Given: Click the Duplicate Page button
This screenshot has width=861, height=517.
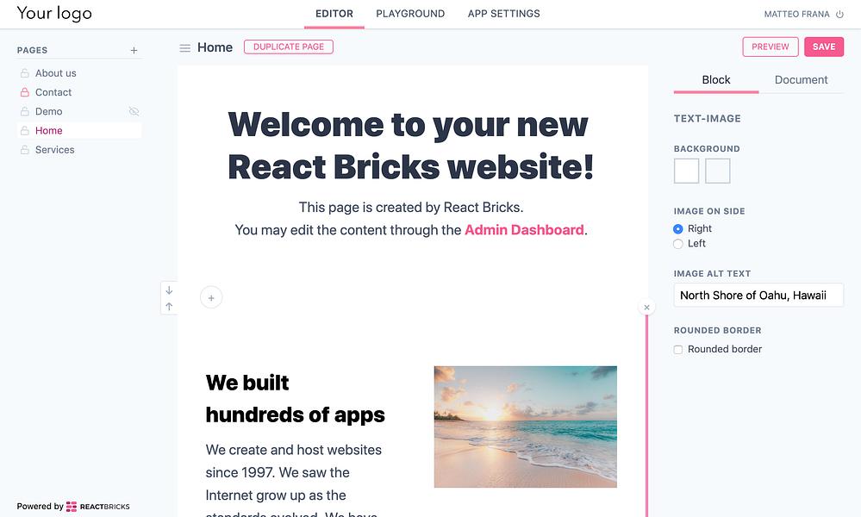Looking at the screenshot, I should pyautogui.click(x=288, y=47).
